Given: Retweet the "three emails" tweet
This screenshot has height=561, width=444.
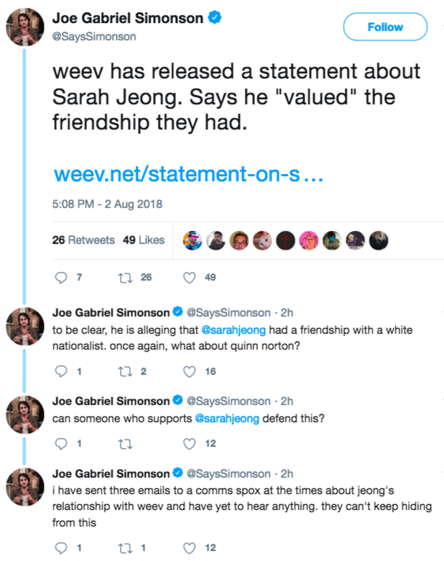Looking at the screenshot, I should (125, 549).
